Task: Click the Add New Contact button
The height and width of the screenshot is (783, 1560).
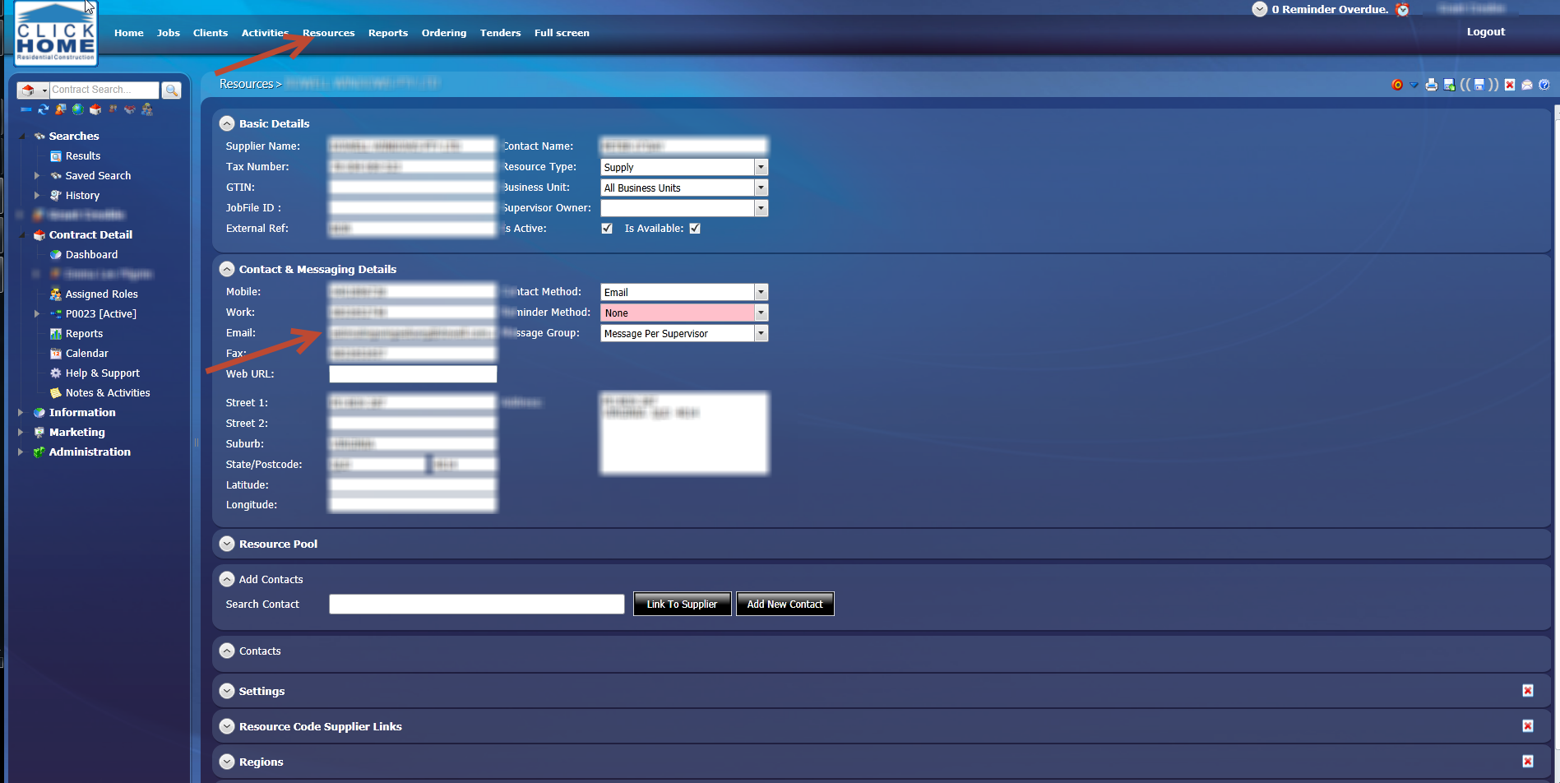Action: [785, 604]
